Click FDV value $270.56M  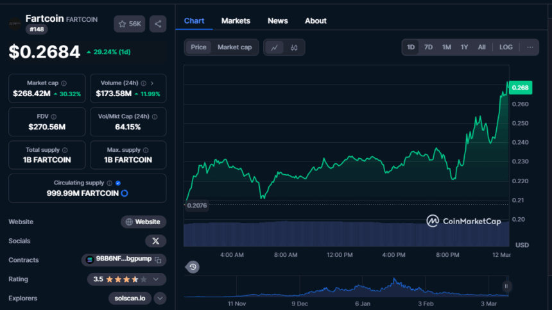[47, 127]
